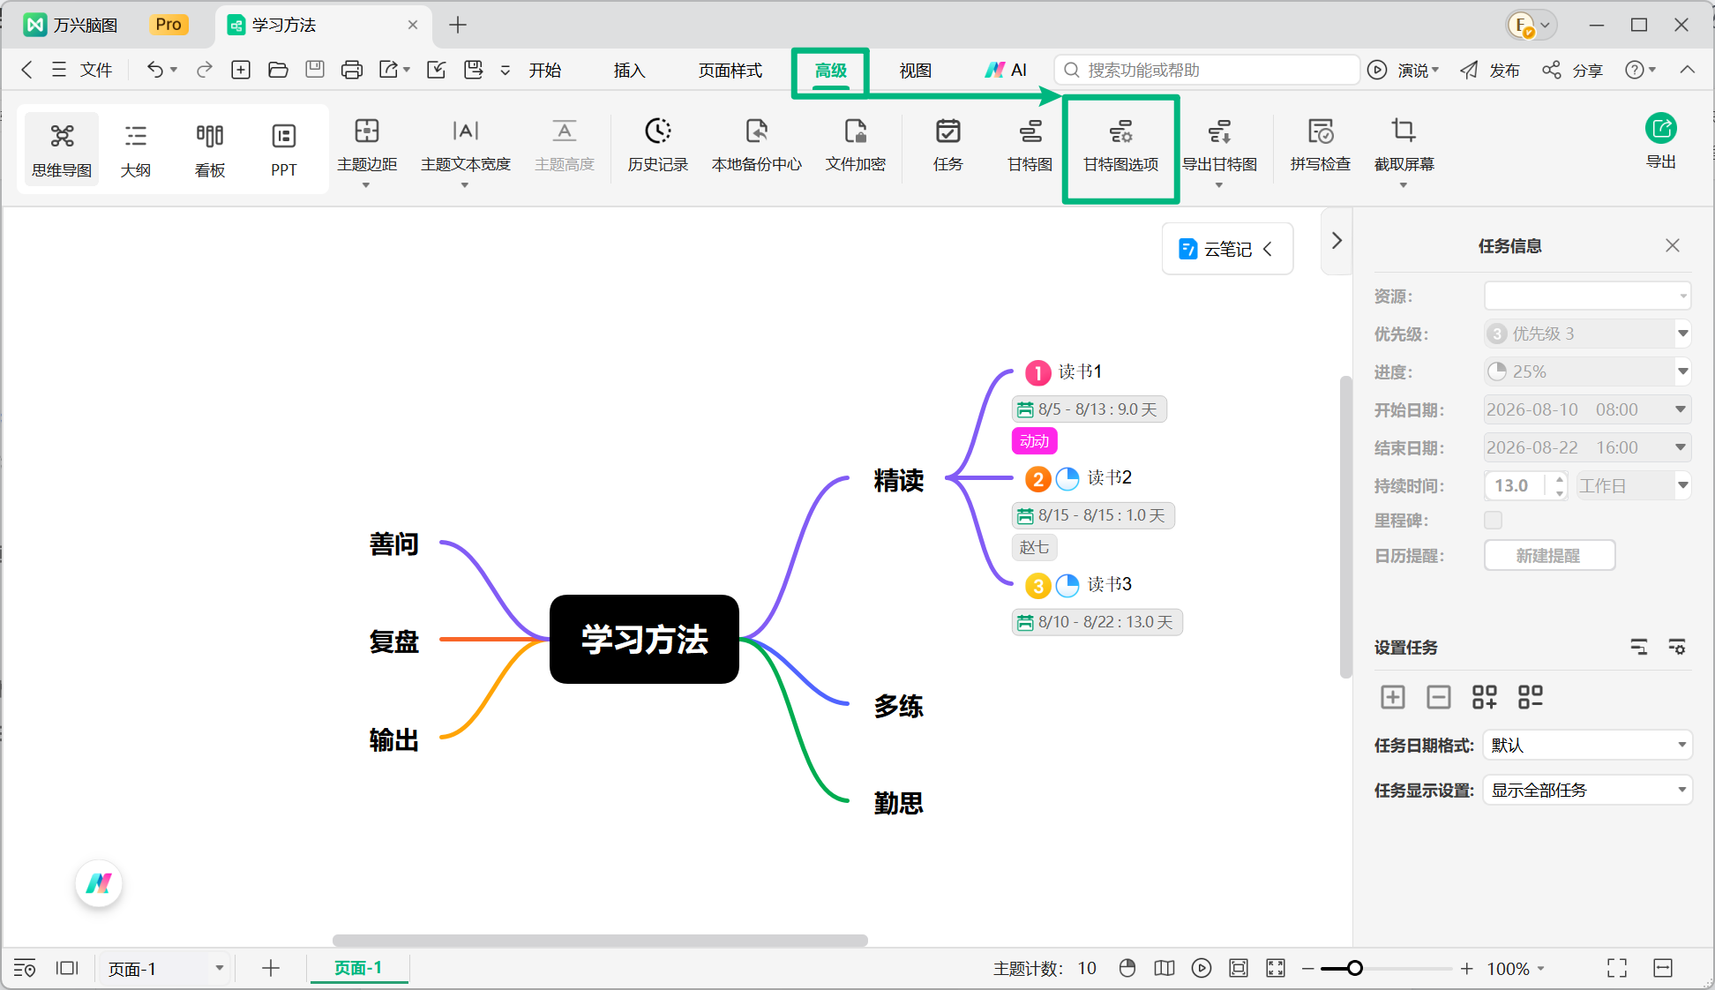Click the open folder icon

click(278, 70)
